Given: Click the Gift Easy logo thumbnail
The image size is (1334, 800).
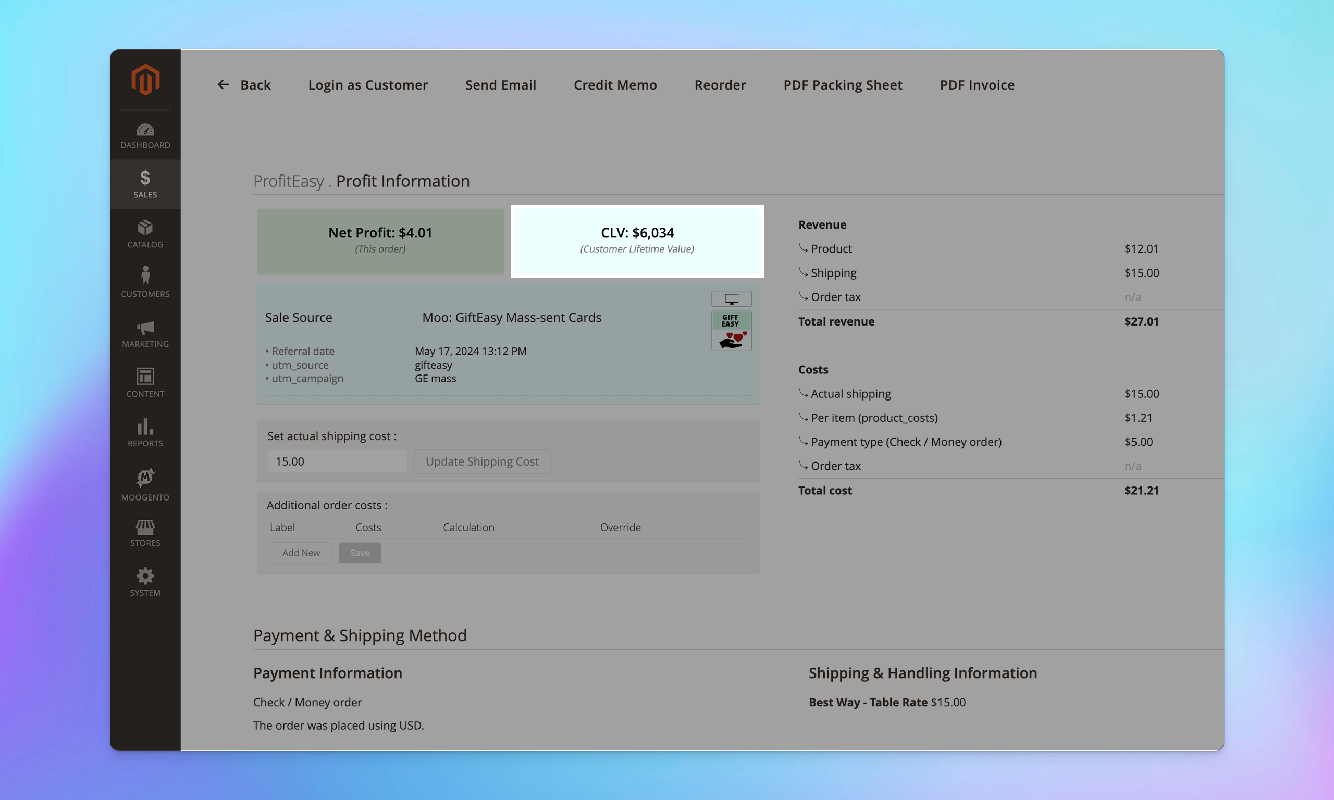Looking at the screenshot, I should coord(731,331).
